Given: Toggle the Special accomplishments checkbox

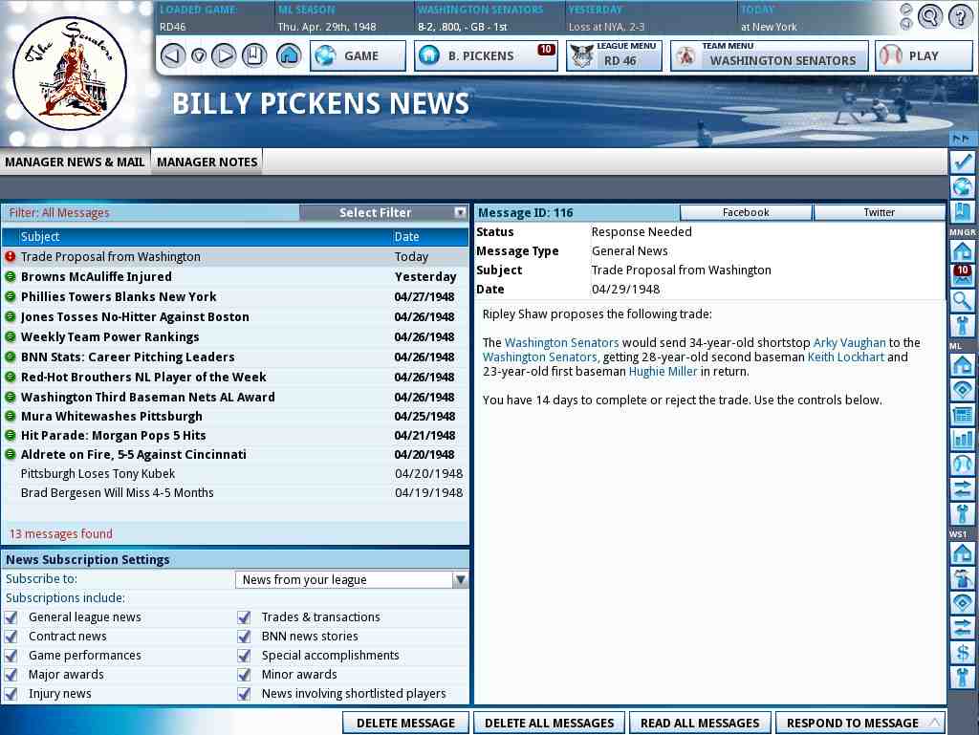Looking at the screenshot, I should pos(244,657).
